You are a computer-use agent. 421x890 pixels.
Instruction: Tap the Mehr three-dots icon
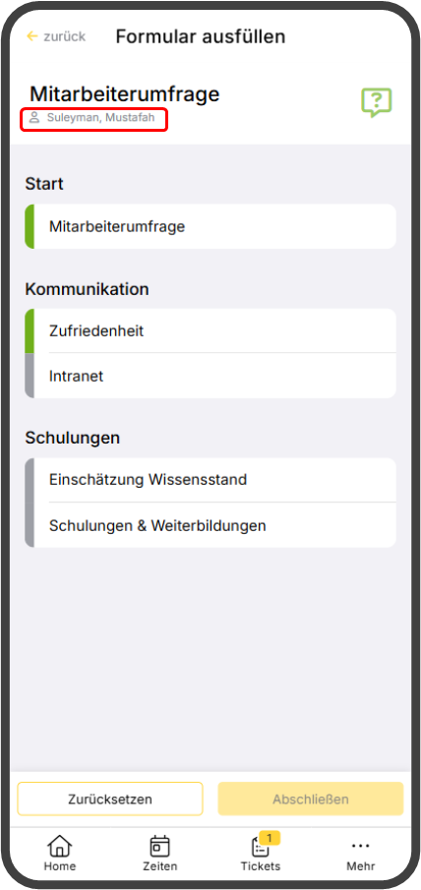click(x=360, y=846)
